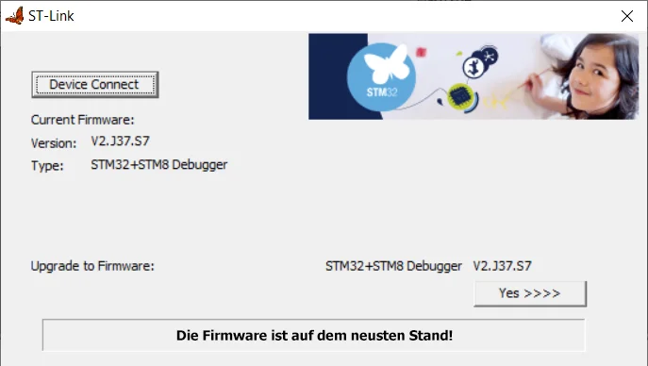Viewport: 648px width, 366px height.
Task: Click the upgrade version above the Yes button
Action: [x=502, y=266]
